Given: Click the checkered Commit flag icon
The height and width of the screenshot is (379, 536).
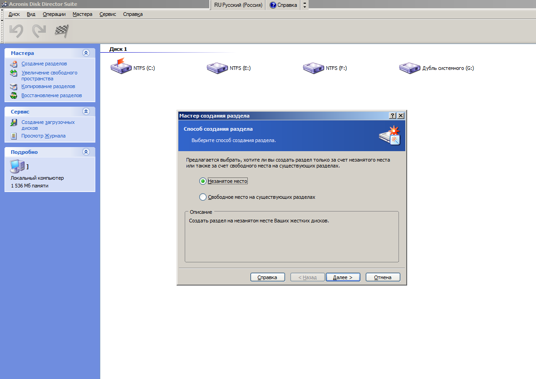Looking at the screenshot, I should coord(61,31).
